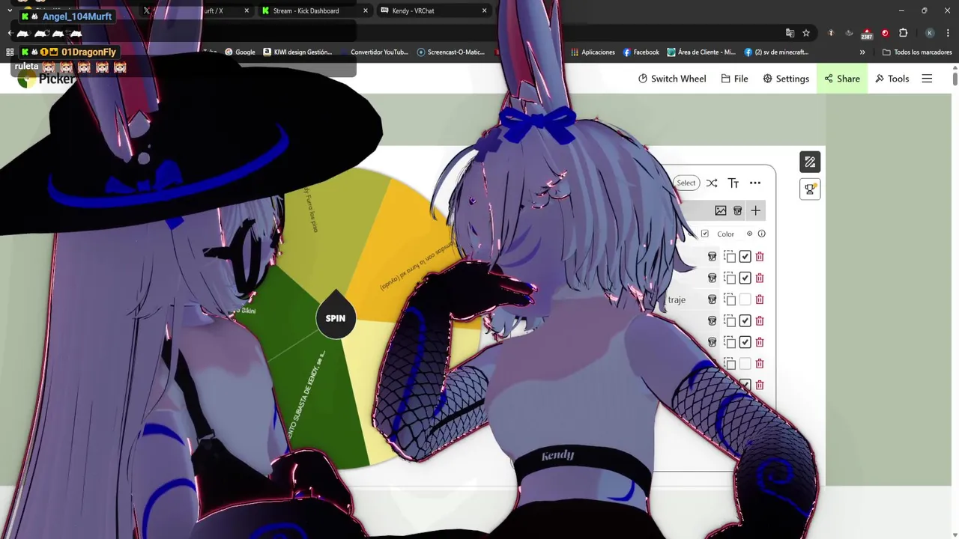Open the Chrome three-dot menu
The width and height of the screenshot is (959, 539).
click(x=949, y=33)
